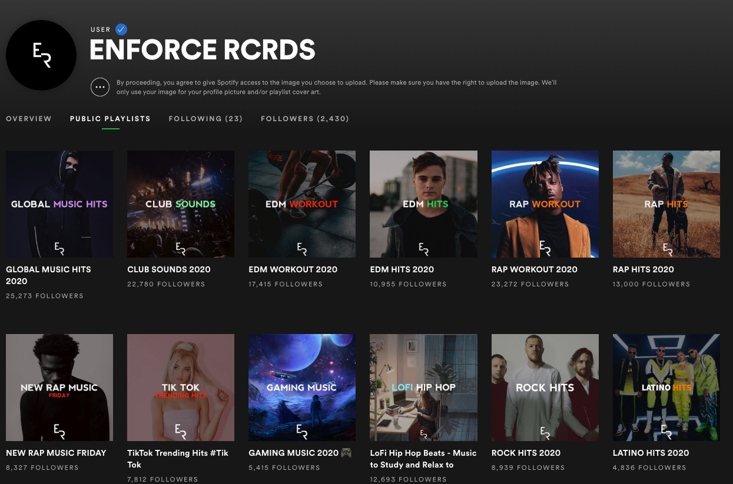
Task: Click the RAP HITS 2020 title link
Action: pyautogui.click(x=643, y=269)
